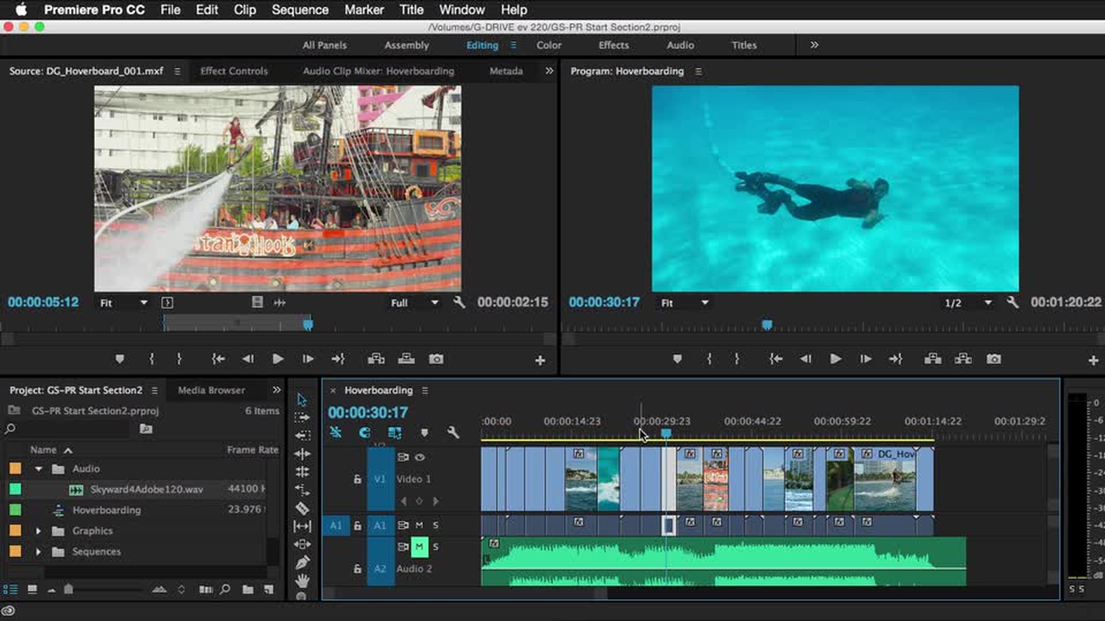1105x621 pixels.
Task: Toggle A1 source patching button
Action: (x=336, y=526)
